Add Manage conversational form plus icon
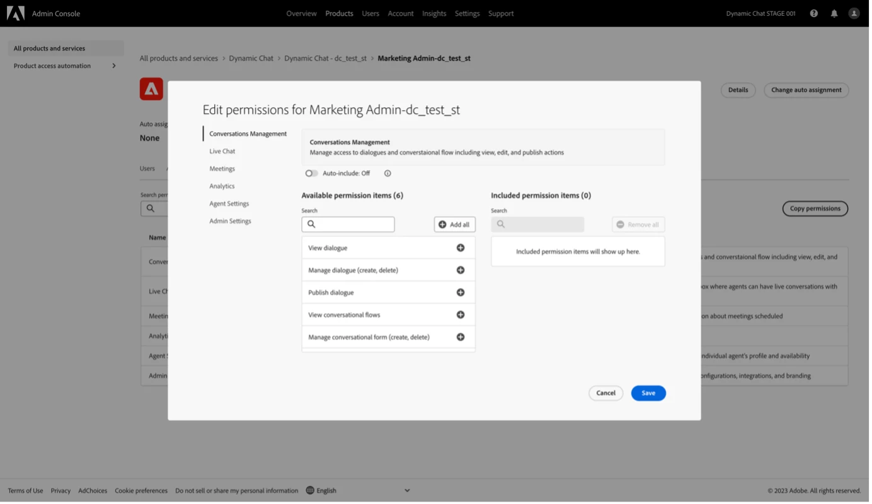This screenshot has height=504, width=872. click(x=462, y=338)
